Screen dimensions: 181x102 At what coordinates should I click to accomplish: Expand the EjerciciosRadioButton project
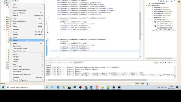3,1
